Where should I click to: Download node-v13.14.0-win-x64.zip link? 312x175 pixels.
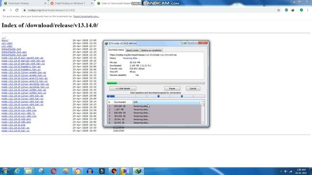[x=19, y=110]
